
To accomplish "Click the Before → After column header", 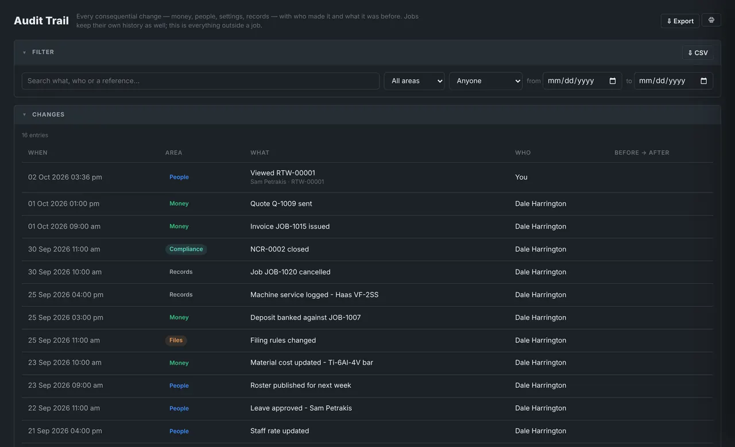I will 642,153.
